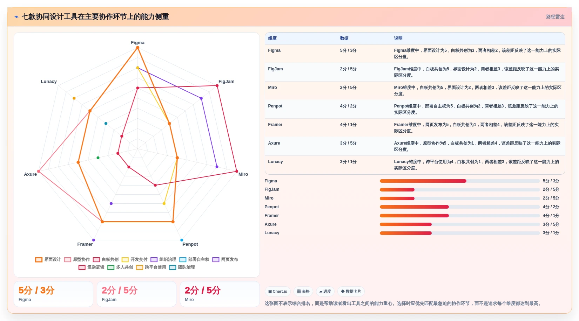
Task: Open the Figma summary card below the radar
Action: (54, 294)
